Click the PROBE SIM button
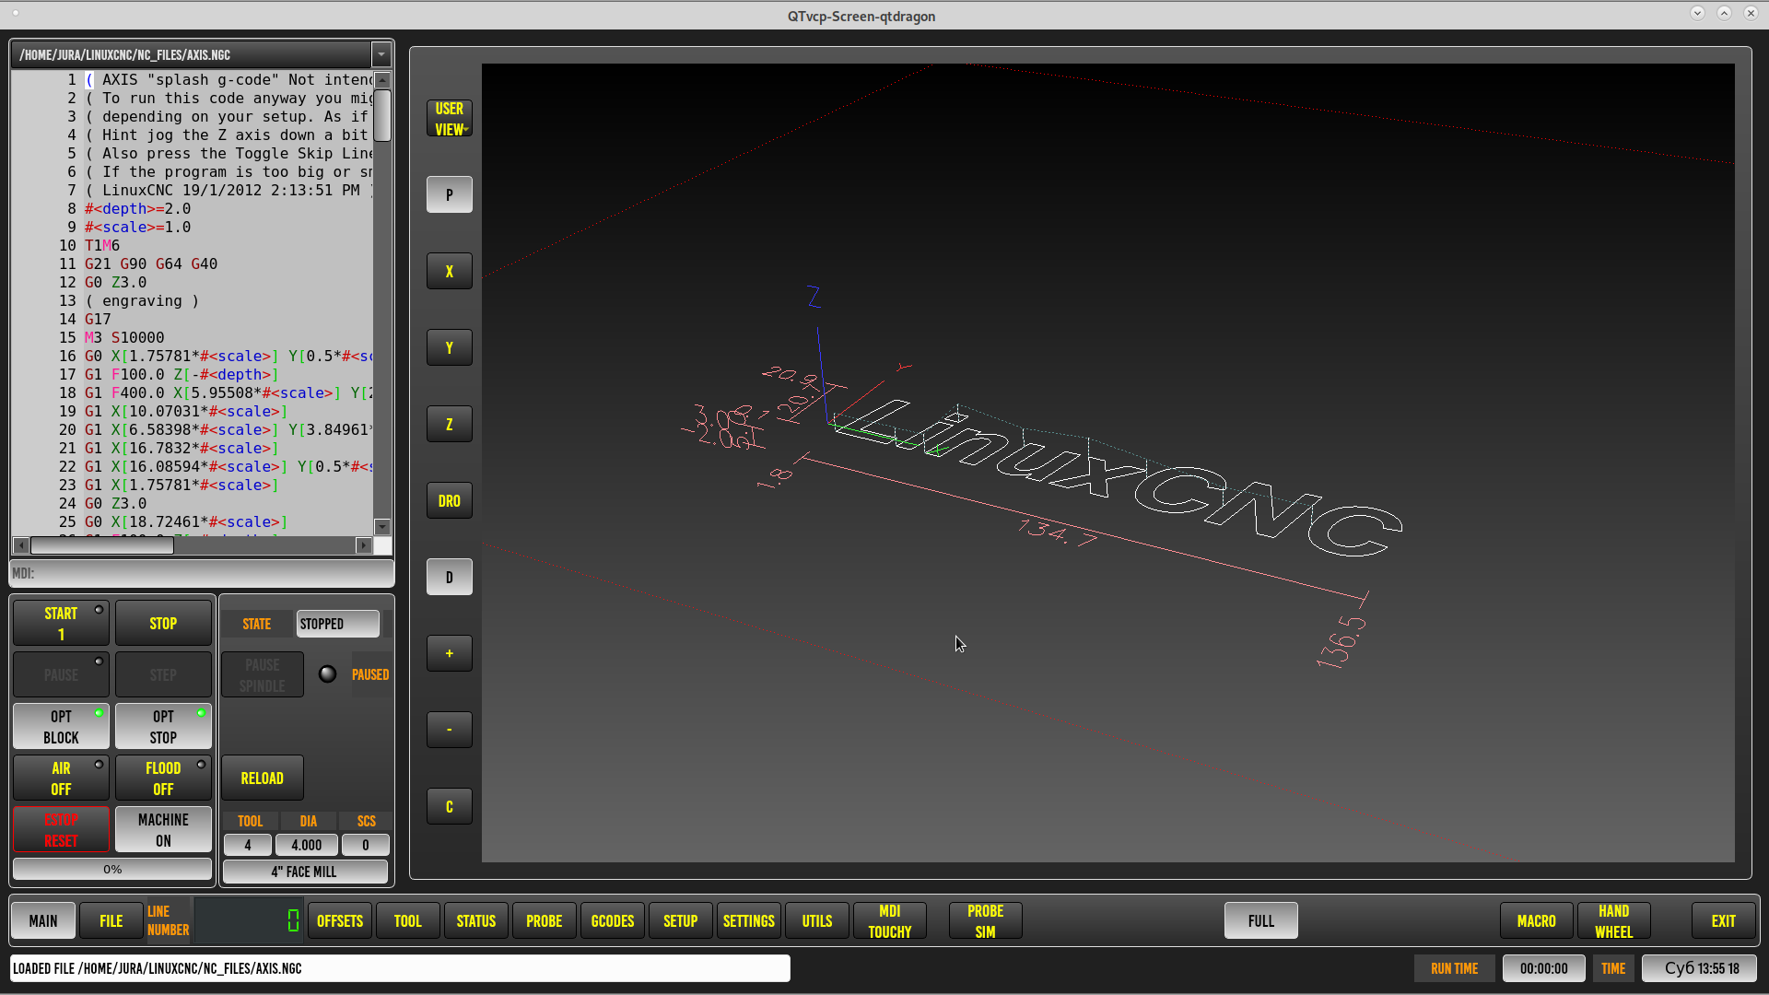 (986, 921)
